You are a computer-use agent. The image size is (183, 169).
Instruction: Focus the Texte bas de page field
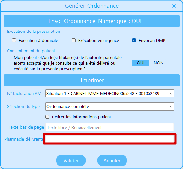click(110, 127)
